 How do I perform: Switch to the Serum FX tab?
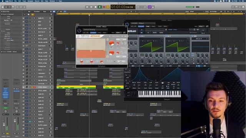[x=148, y=31]
